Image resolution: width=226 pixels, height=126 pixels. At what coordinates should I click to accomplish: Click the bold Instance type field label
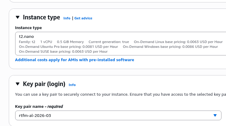coord(29,28)
